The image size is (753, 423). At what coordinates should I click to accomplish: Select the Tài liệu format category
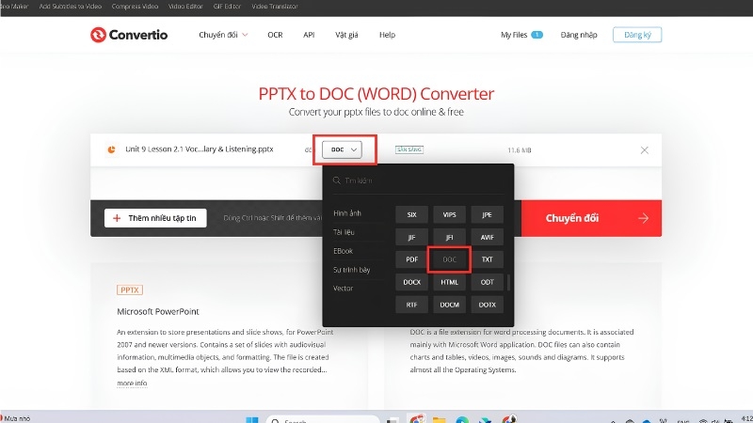pos(344,232)
